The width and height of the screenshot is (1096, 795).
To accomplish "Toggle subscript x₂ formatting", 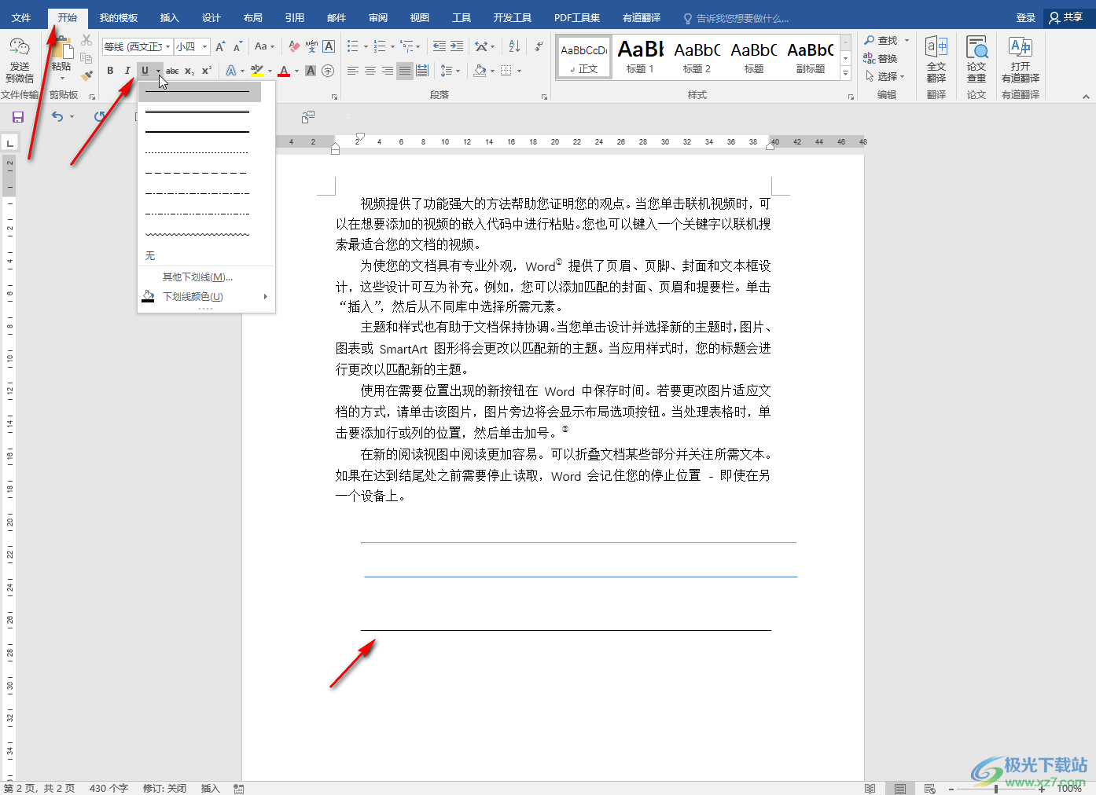I will point(189,71).
